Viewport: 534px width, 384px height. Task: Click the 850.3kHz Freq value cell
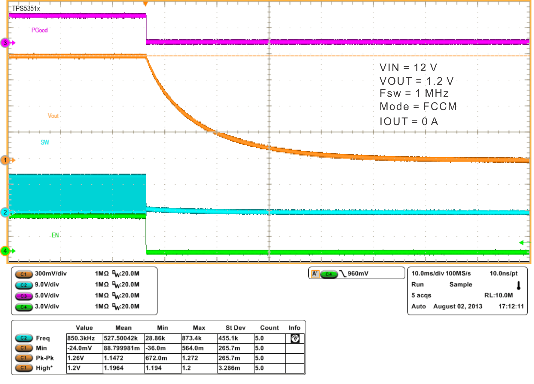click(x=84, y=338)
